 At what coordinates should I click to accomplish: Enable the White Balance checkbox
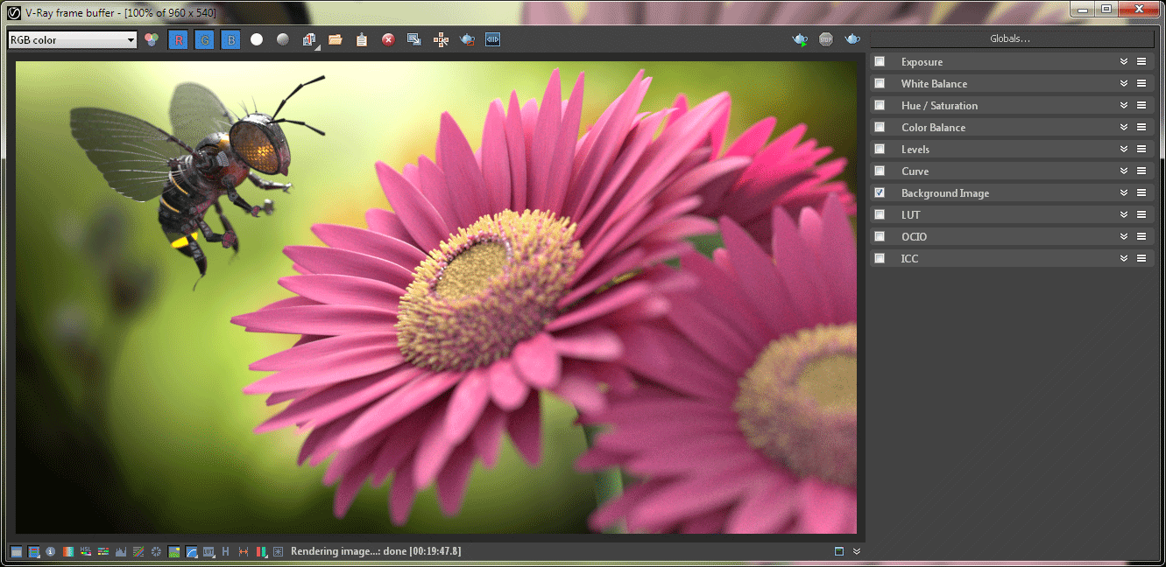880,83
